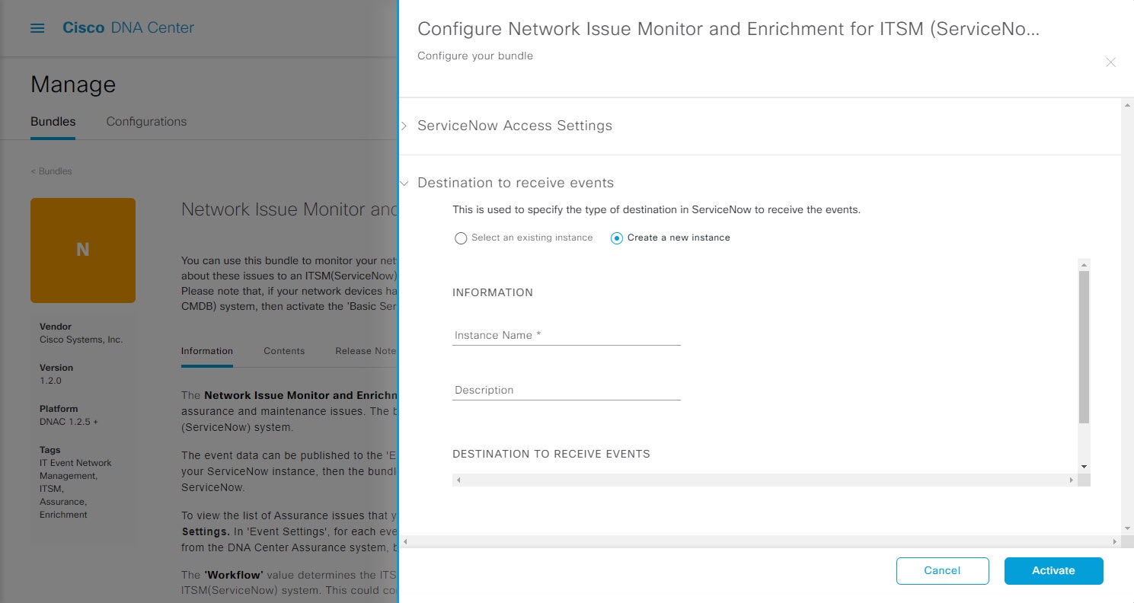Viewport: 1134px width, 603px height.
Task: Click the 'IT Event Network Management' tag
Action: (x=75, y=469)
